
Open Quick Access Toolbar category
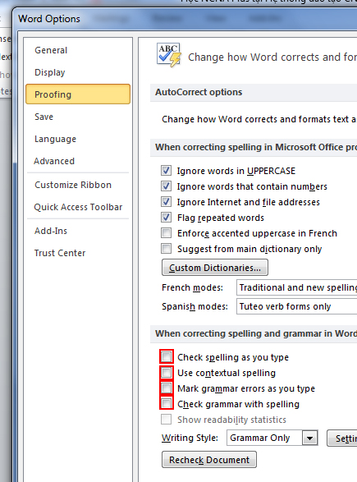[78, 207]
